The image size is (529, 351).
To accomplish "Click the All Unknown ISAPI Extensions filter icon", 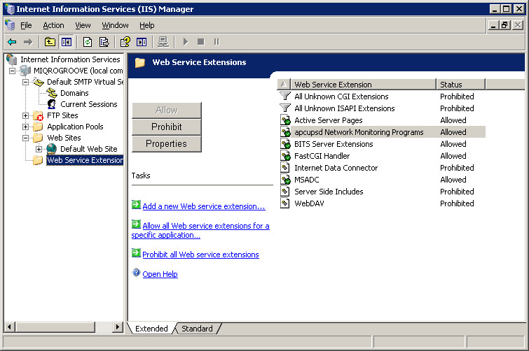I will [285, 108].
